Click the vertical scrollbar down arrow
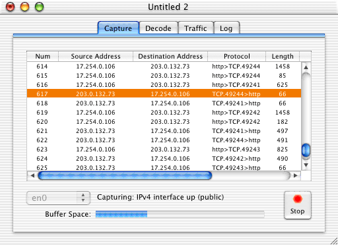338x245 pixels. tap(306, 165)
